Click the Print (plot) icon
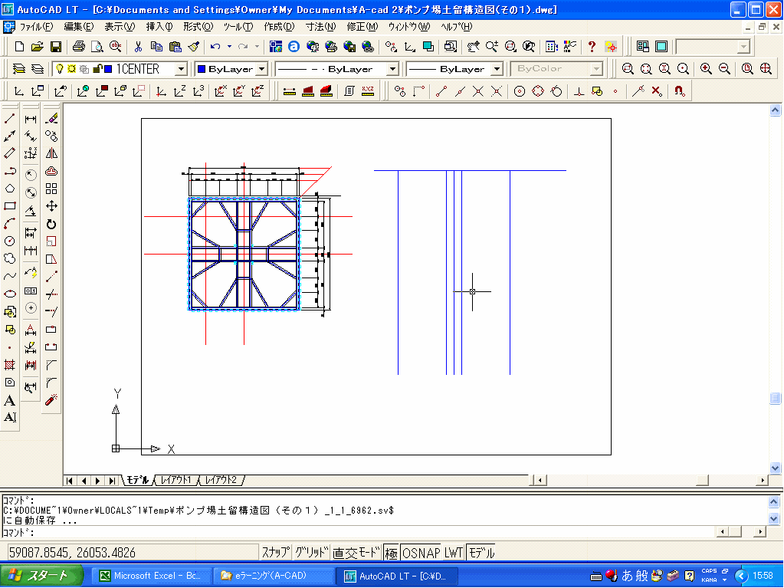This screenshot has width=784, height=588. pos(78,47)
